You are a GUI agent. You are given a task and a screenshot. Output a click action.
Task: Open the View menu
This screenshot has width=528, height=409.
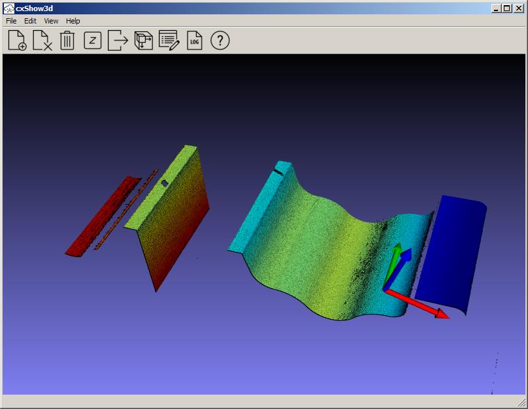(51, 21)
